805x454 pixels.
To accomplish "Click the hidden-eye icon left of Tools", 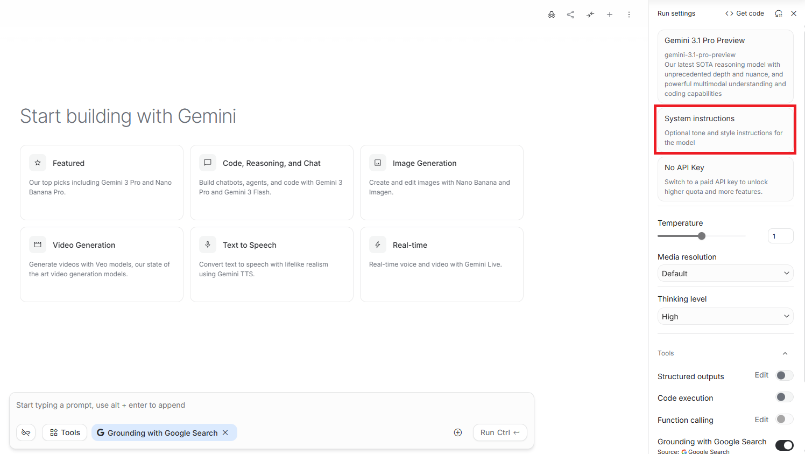I will (x=26, y=432).
